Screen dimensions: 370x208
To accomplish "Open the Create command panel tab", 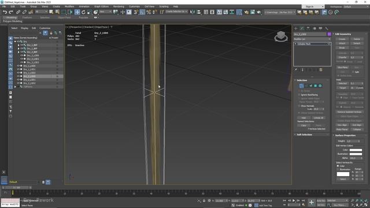I will 296,28.
